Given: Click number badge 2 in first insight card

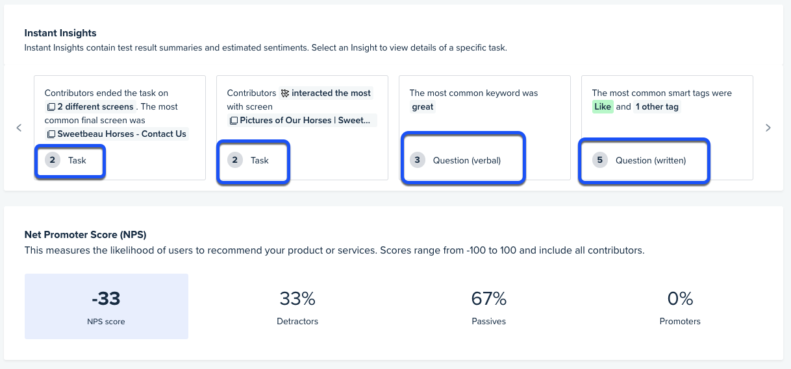Looking at the screenshot, I should click(53, 160).
